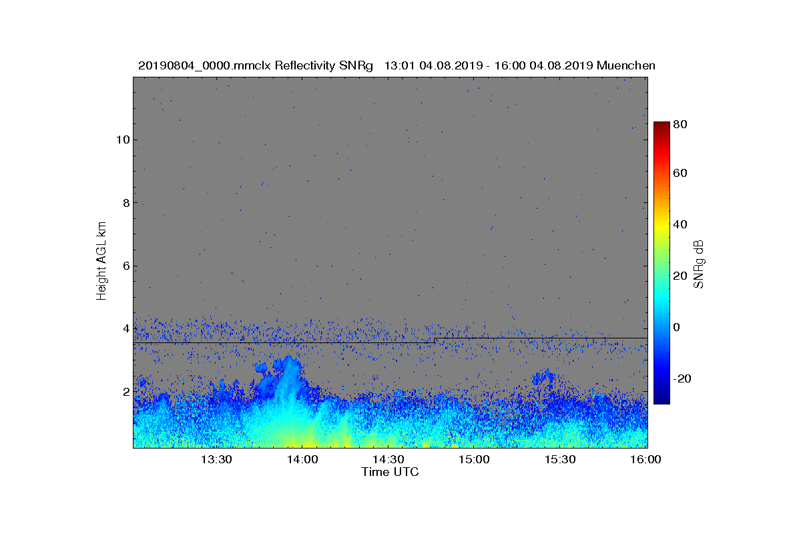Click the small cloud echo near 15:25
Viewport: 801px width, 534px height.
pyautogui.click(x=545, y=377)
